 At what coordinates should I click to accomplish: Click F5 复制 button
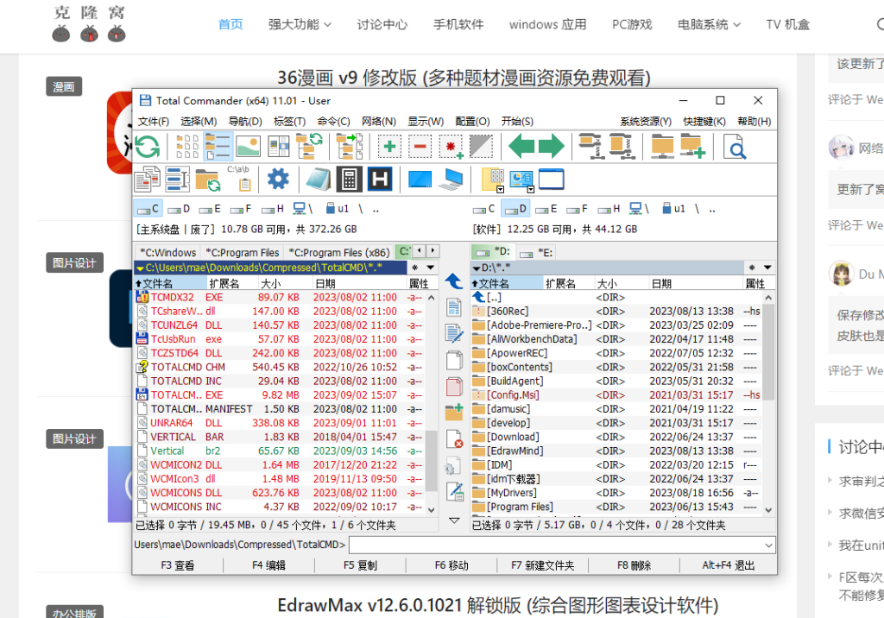(x=360, y=565)
